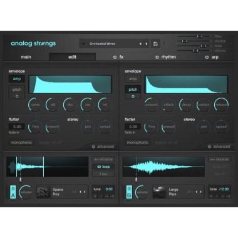
Task: Click the dec knob in left envelope
Action: tap(70, 105)
